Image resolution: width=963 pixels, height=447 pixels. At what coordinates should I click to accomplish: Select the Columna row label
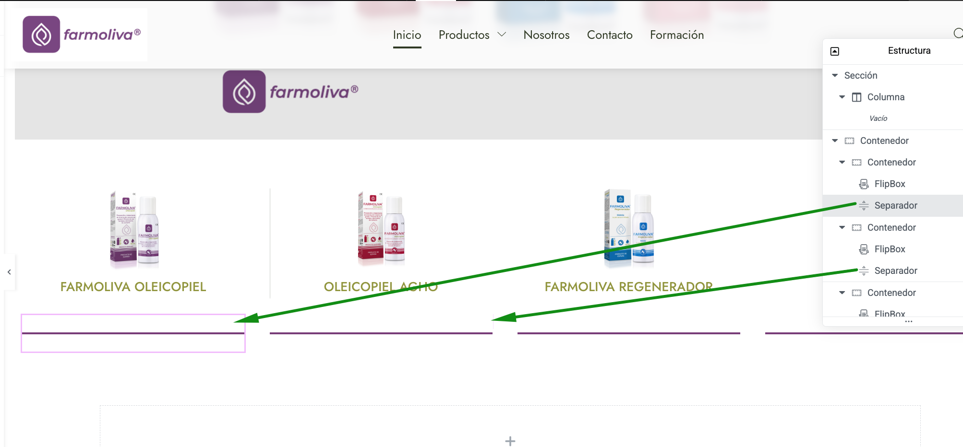click(x=886, y=97)
